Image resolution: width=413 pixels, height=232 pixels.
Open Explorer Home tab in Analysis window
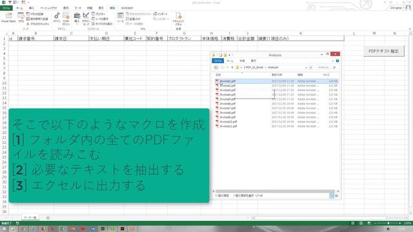tap(230, 61)
